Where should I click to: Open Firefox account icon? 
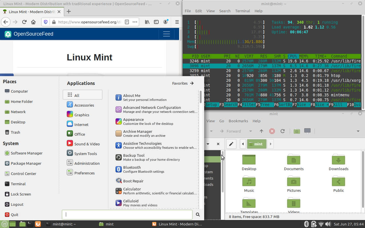click(166, 22)
